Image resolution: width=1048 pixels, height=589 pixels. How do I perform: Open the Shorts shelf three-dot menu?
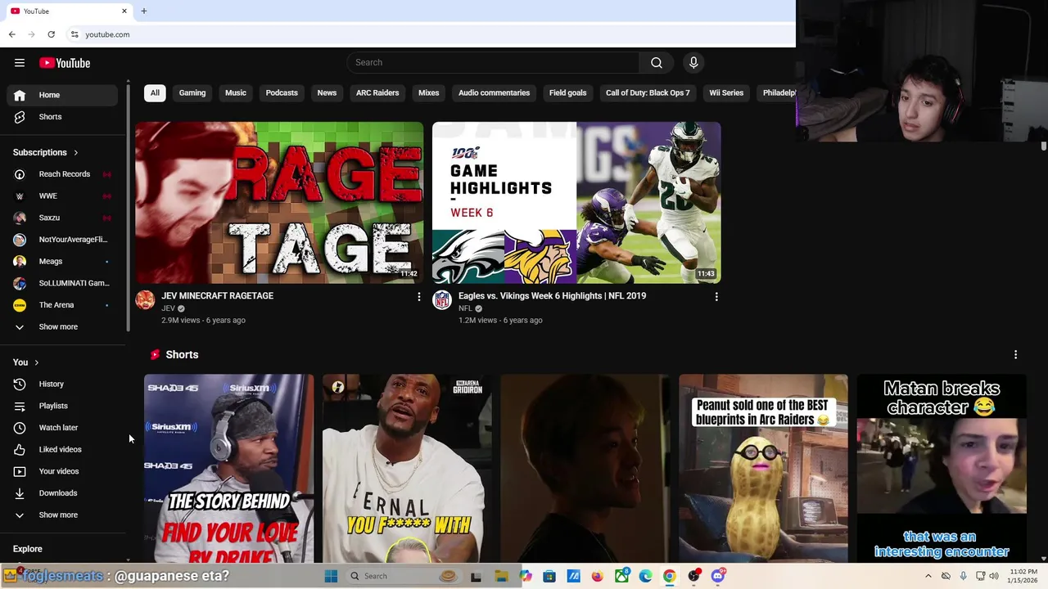tap(1015, 355)
